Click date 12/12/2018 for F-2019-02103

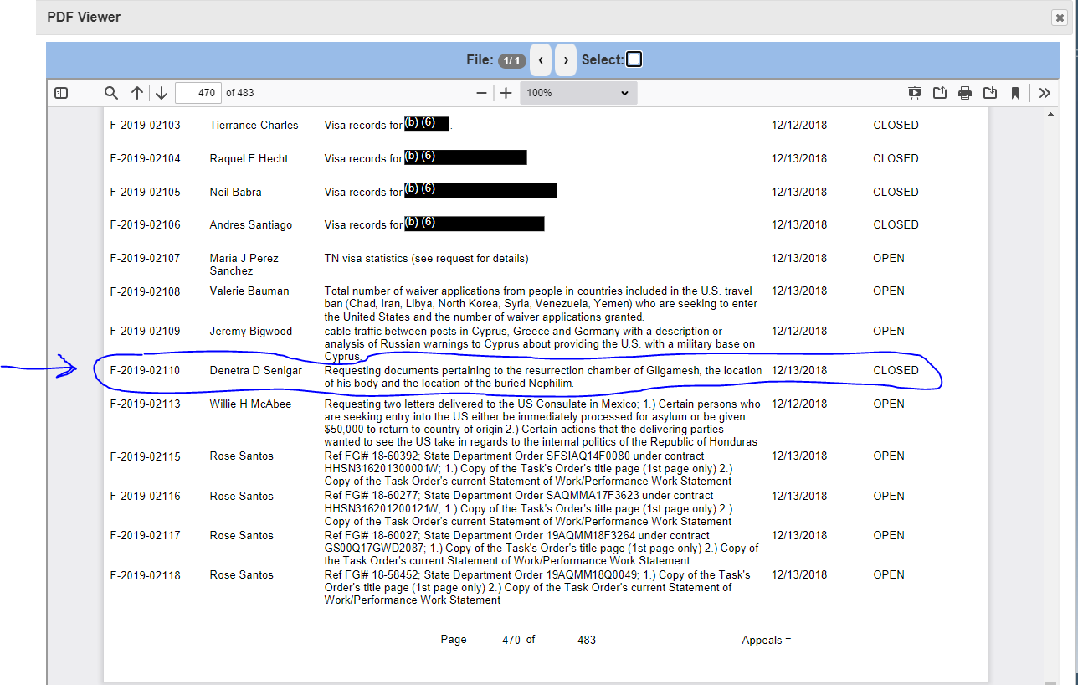click(798, 126)
